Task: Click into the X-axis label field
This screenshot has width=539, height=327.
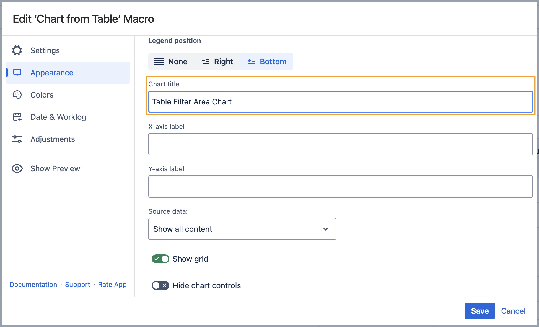Action: tap(340, 144)
